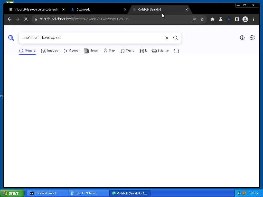Maximize the Chrome window
Viewport: 263px width, 197px height.
coord(245,5)
